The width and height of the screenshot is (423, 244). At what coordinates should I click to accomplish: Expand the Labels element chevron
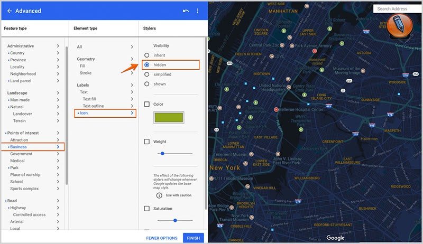click(132, 85)
